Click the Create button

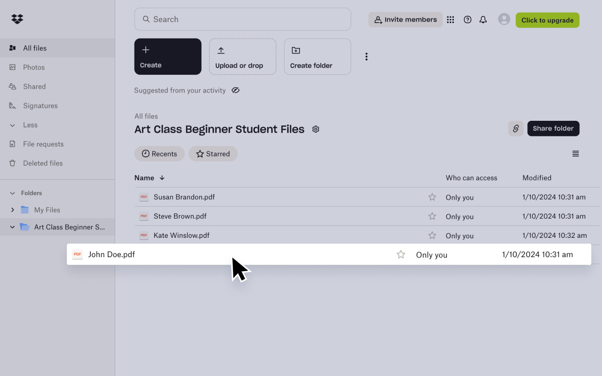168,56
